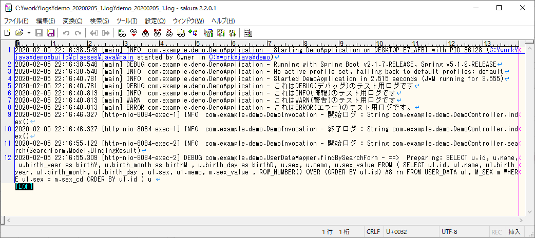The width and height of the screenshot is (535, 238).
Task: Click the 1 行 1 桁 cursor position status
Action: tap(336, 232)
